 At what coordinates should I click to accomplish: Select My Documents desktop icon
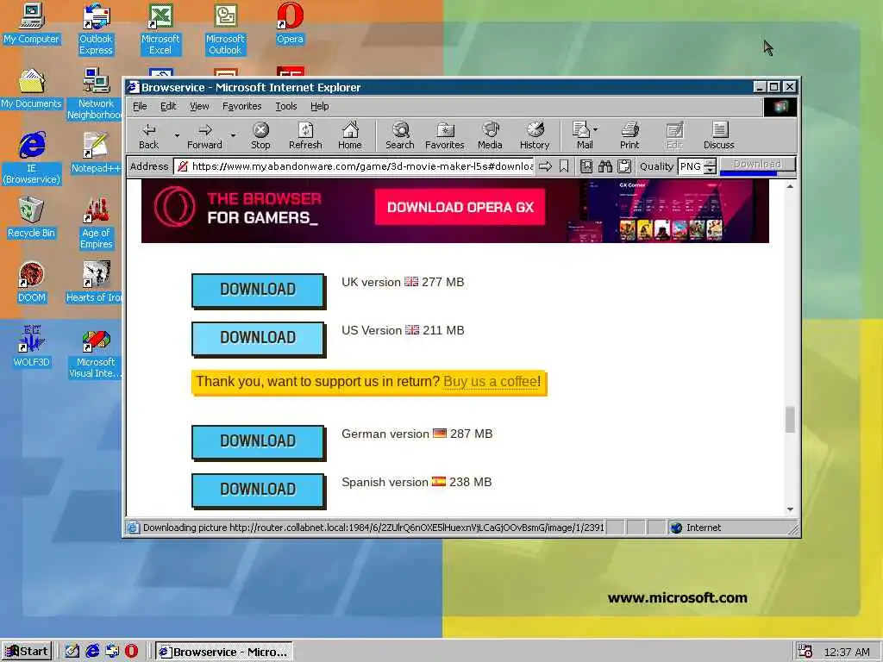tap(31, 89)
